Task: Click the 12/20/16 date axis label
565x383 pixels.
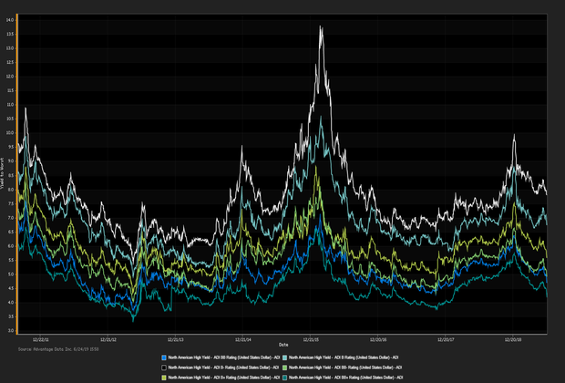Action: 378,340
